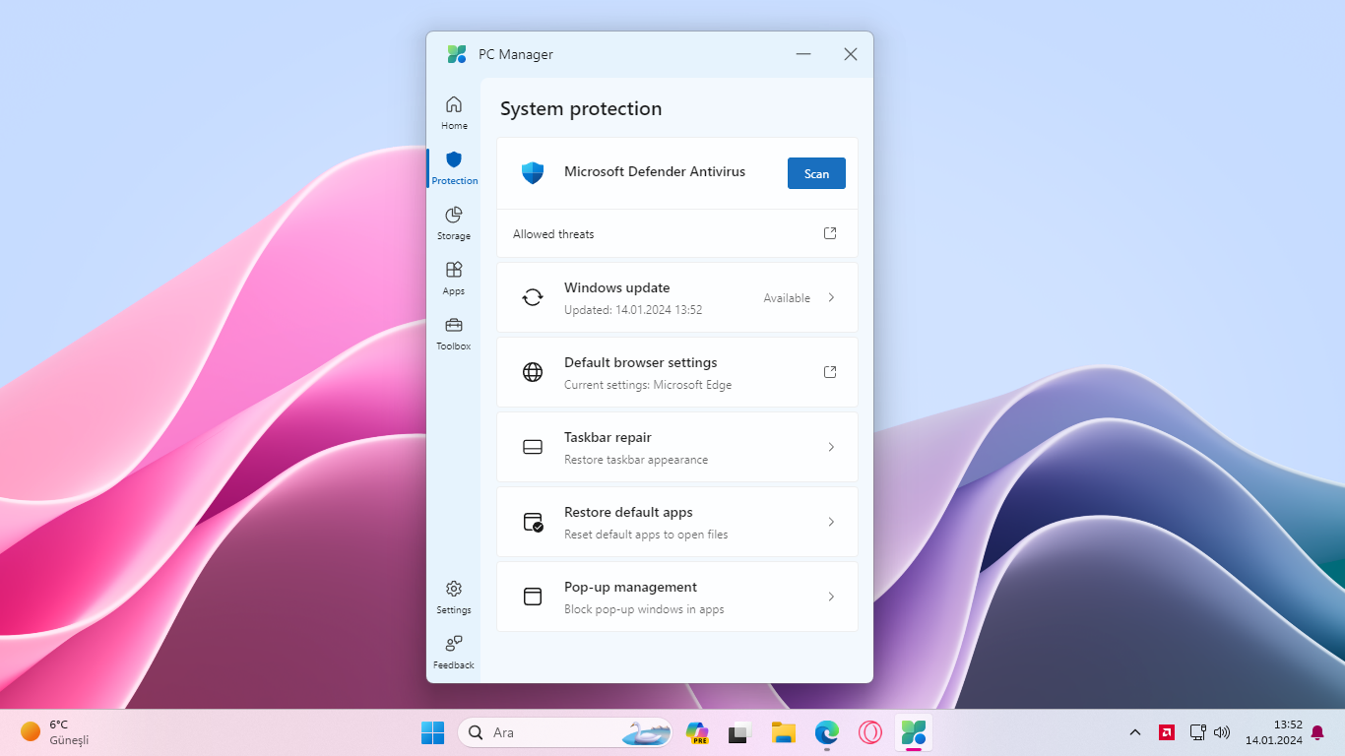Click the Microsoft Defender shield icon
Viewport: 1345px width, 756px height.
tap(533, 173)
